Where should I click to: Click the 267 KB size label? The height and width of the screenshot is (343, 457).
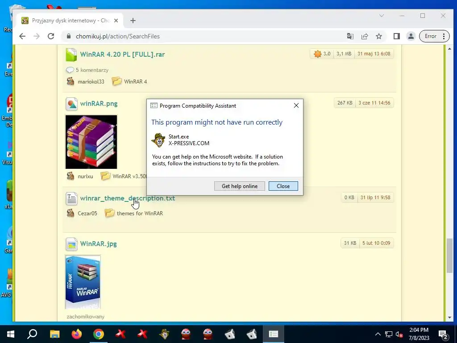345,103
